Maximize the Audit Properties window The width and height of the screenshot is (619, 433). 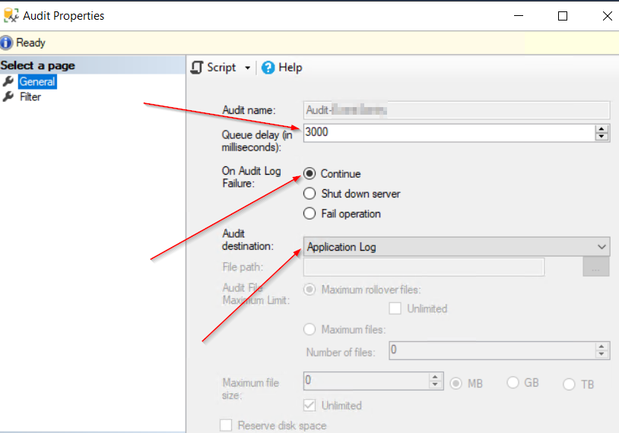click(563, 15)
